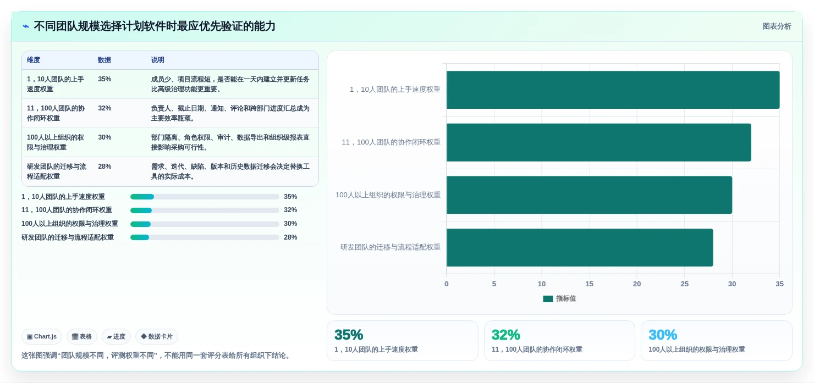
Task: Toggle the 指标值 legend color swatch
Action: pyautogui.click(x=548, y=298)
